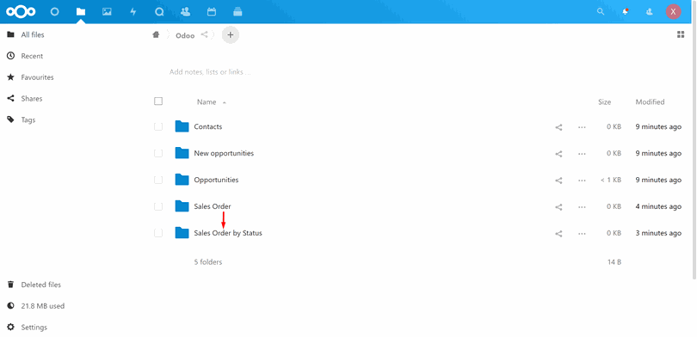Share the New opportunities folder

pyautogui.click(x=558, y=154)
